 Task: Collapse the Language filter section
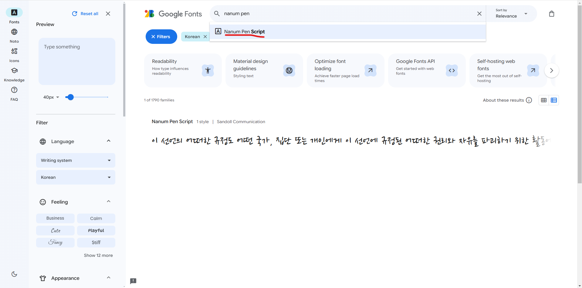click(109, 141)
